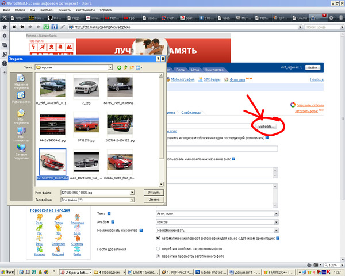Create a new folder in Open dialog

tap(132, 68)
